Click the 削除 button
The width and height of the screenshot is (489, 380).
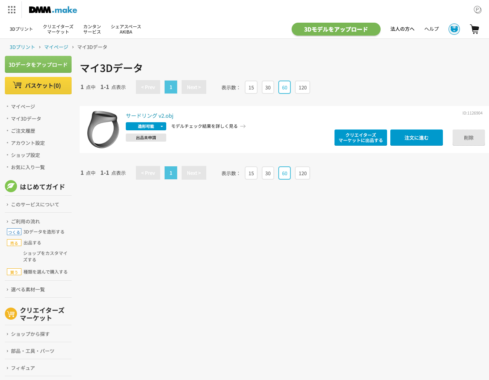coord(469,138)
